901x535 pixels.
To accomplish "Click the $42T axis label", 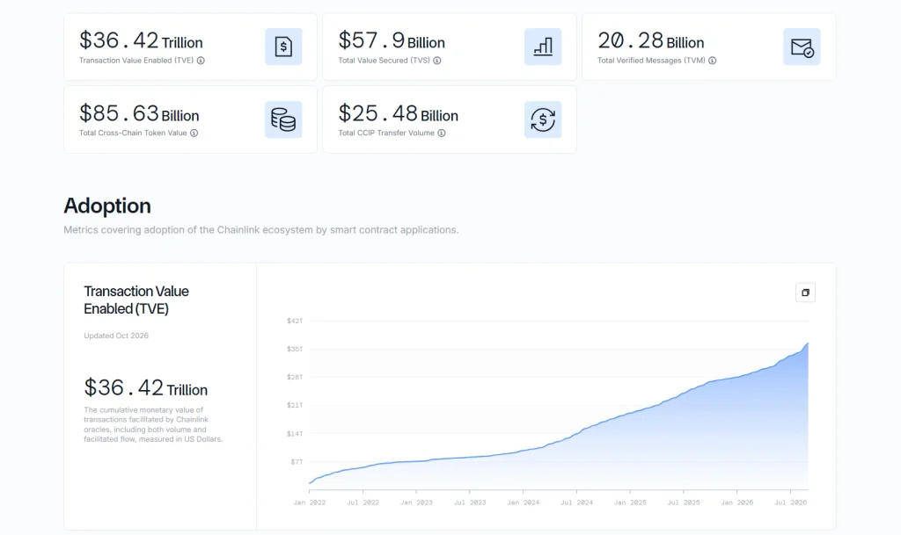I will (295, 321).
